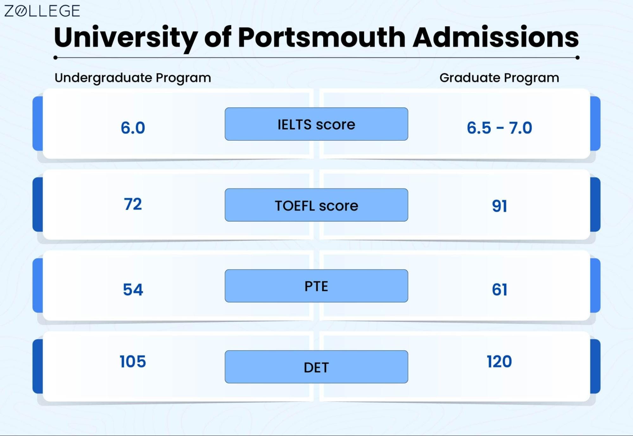Click the University of Portsmouth Admissions title
The image size is (633, 436).
(316, 38)
